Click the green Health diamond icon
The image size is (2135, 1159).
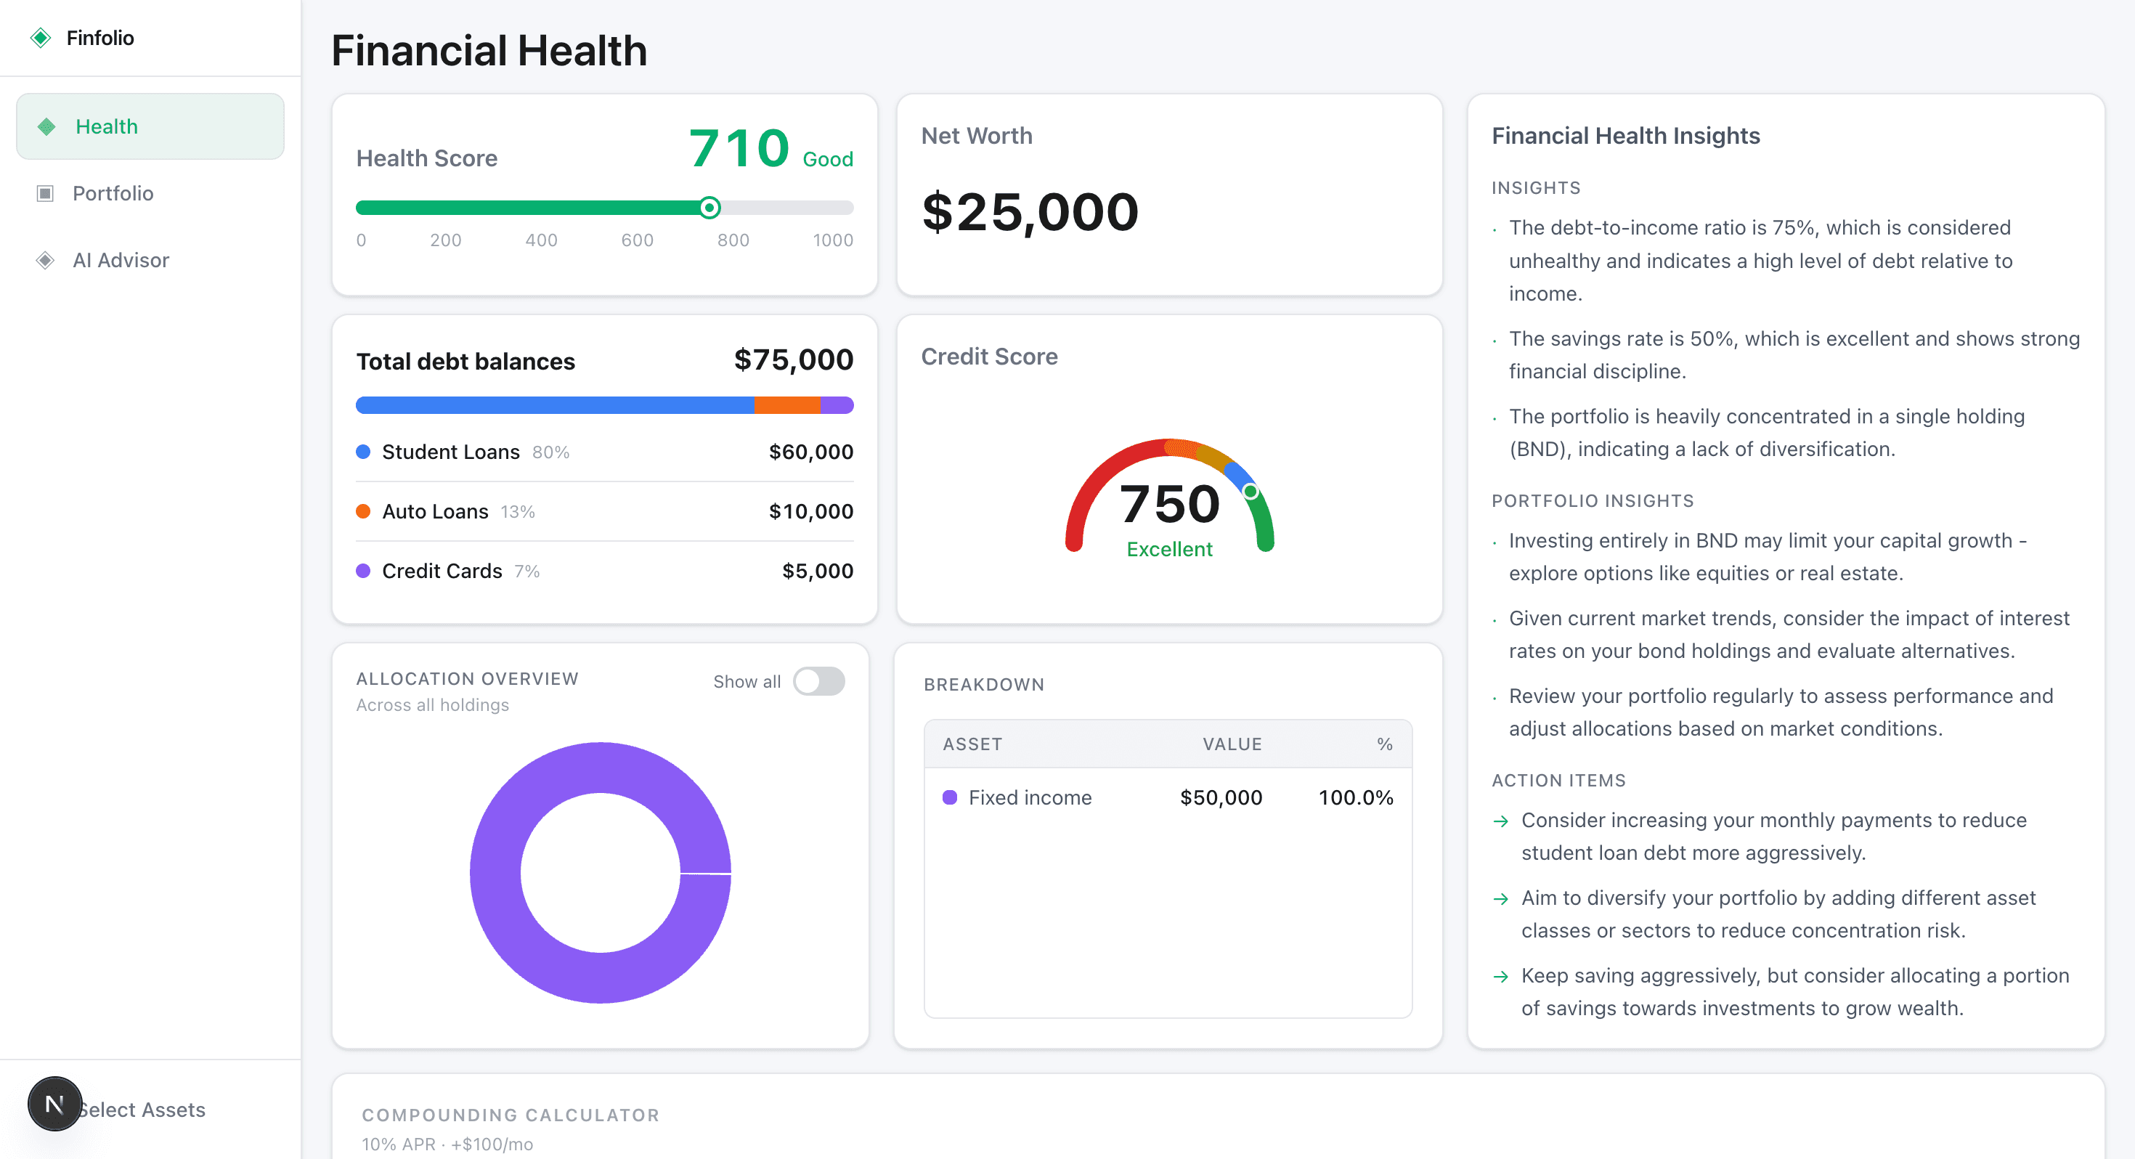(x=46, y=127)
